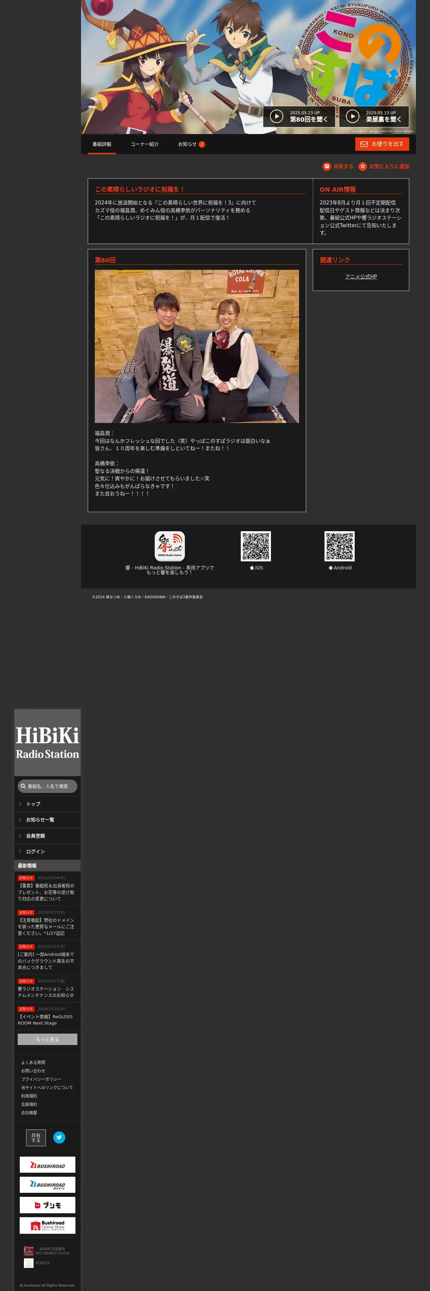Viewport: 430px width, 1291px height.
Task: Switch to コーナー紹介 tab
Action: point(145,144)
